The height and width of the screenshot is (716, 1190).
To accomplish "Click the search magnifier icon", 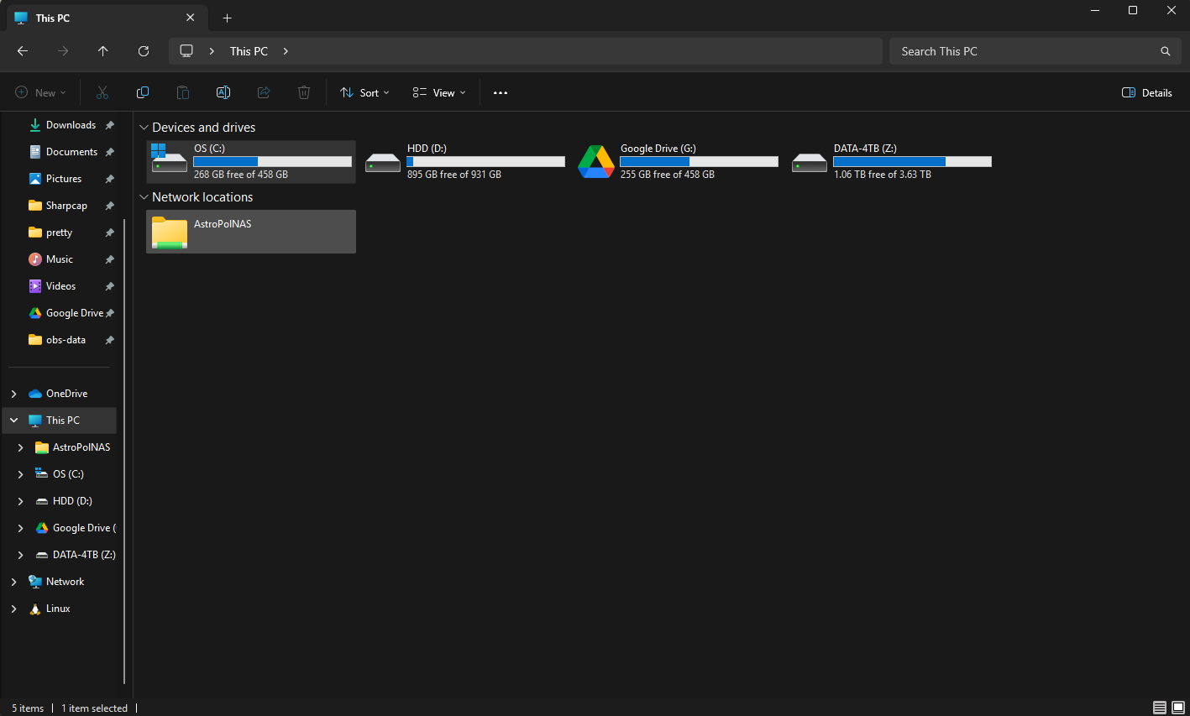I will point(1166,50).
